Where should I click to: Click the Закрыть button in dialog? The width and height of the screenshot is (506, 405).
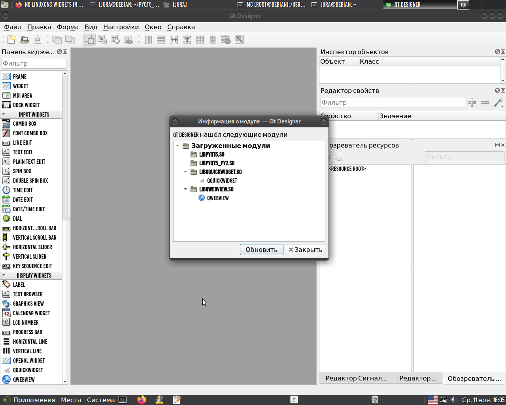305,250
